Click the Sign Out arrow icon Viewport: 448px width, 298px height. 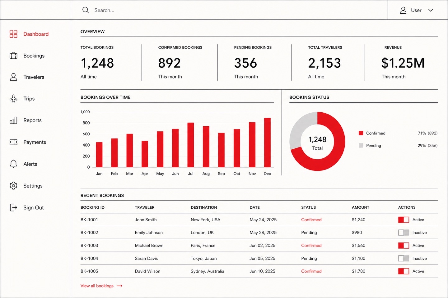tap(13, 207)
